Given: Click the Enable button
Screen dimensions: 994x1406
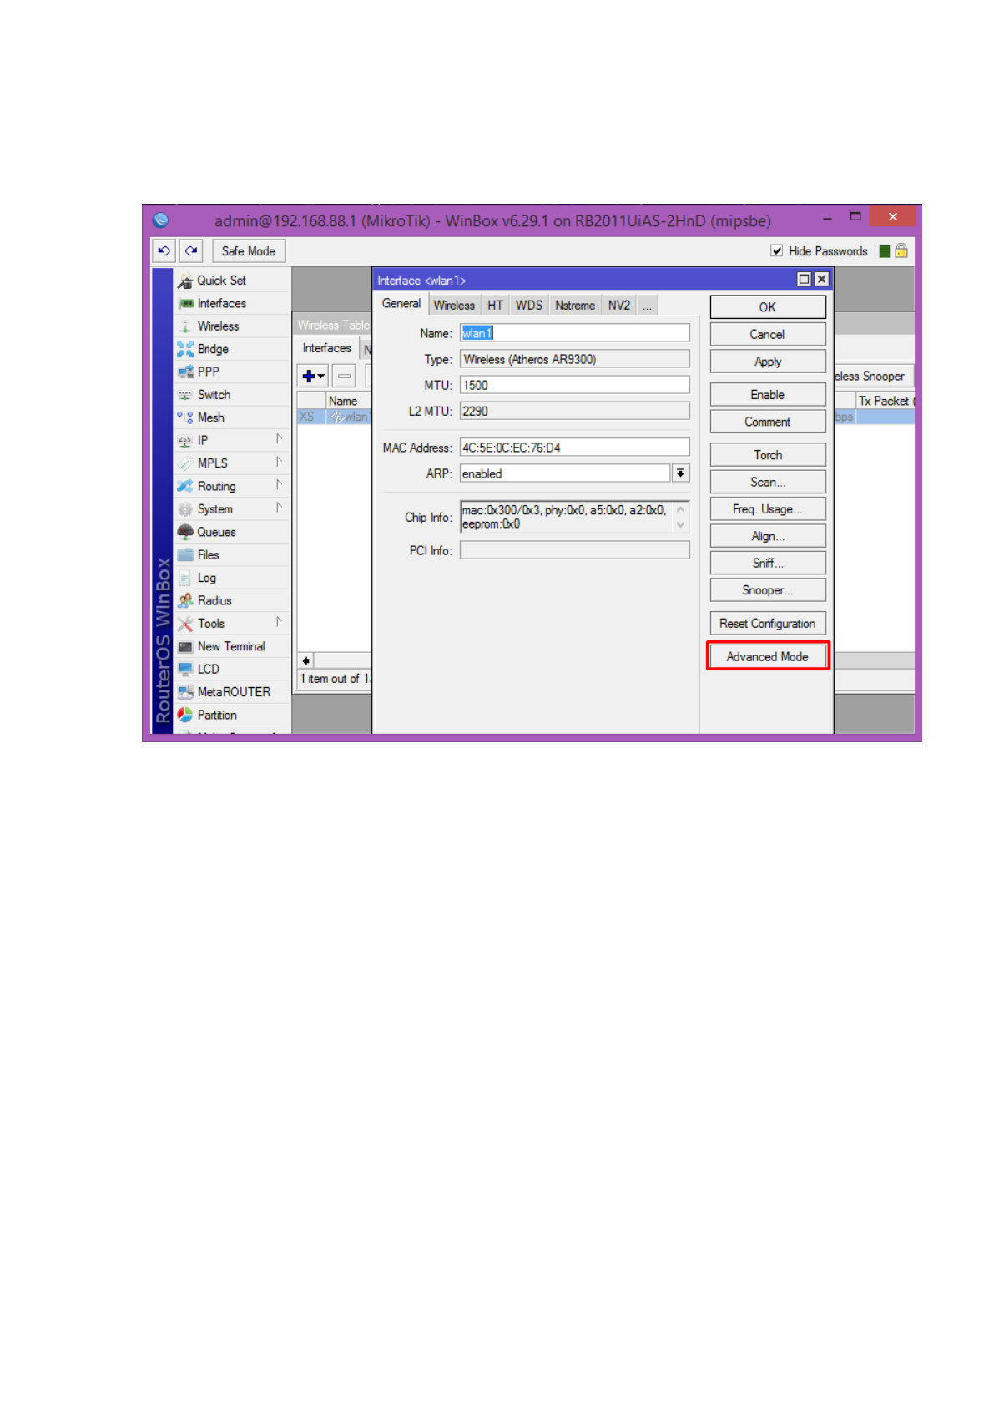Looking at the screenshot, I should [x=767, y=395].
